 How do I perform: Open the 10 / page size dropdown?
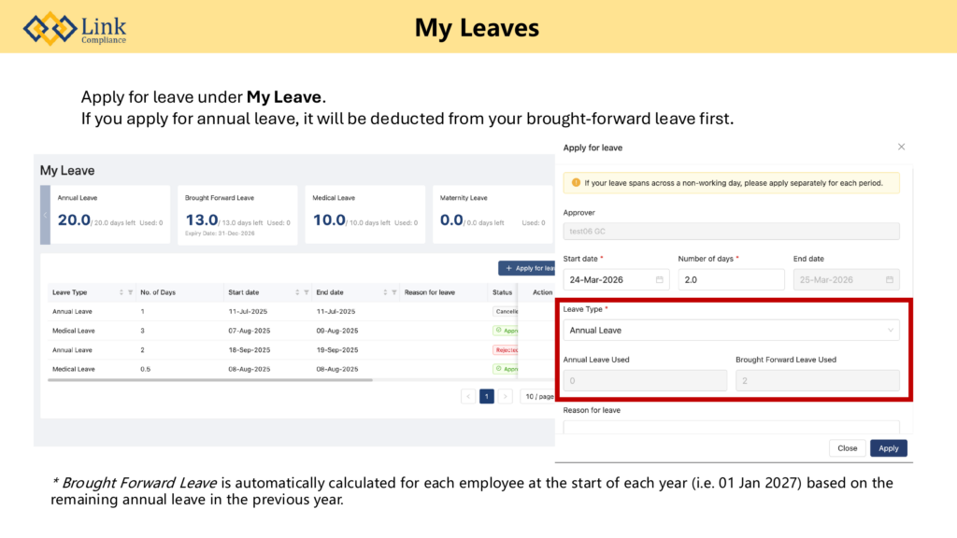tap(537, 396)
